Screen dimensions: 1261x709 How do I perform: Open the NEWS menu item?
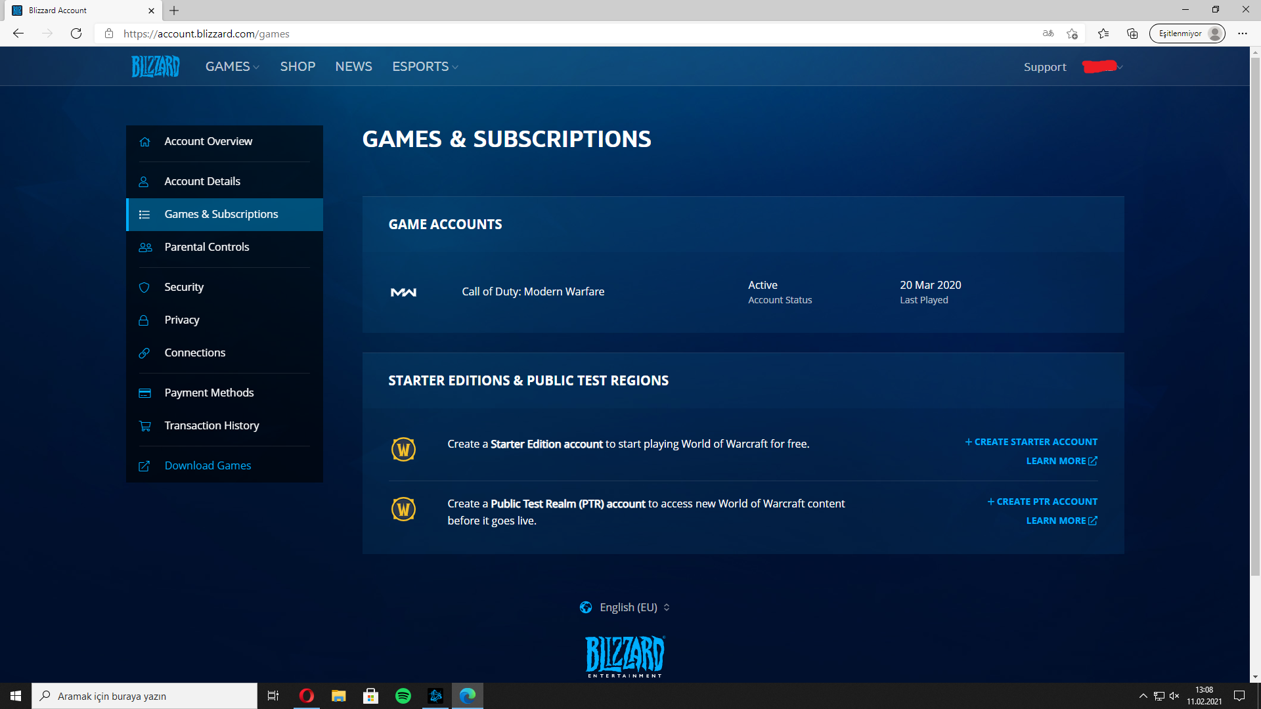(353, 66)
